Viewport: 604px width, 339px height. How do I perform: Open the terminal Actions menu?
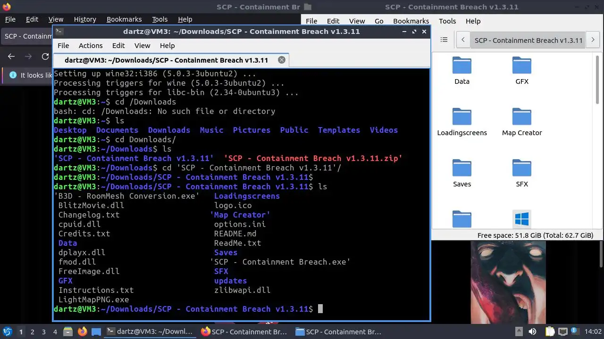(x=91, y=46)
